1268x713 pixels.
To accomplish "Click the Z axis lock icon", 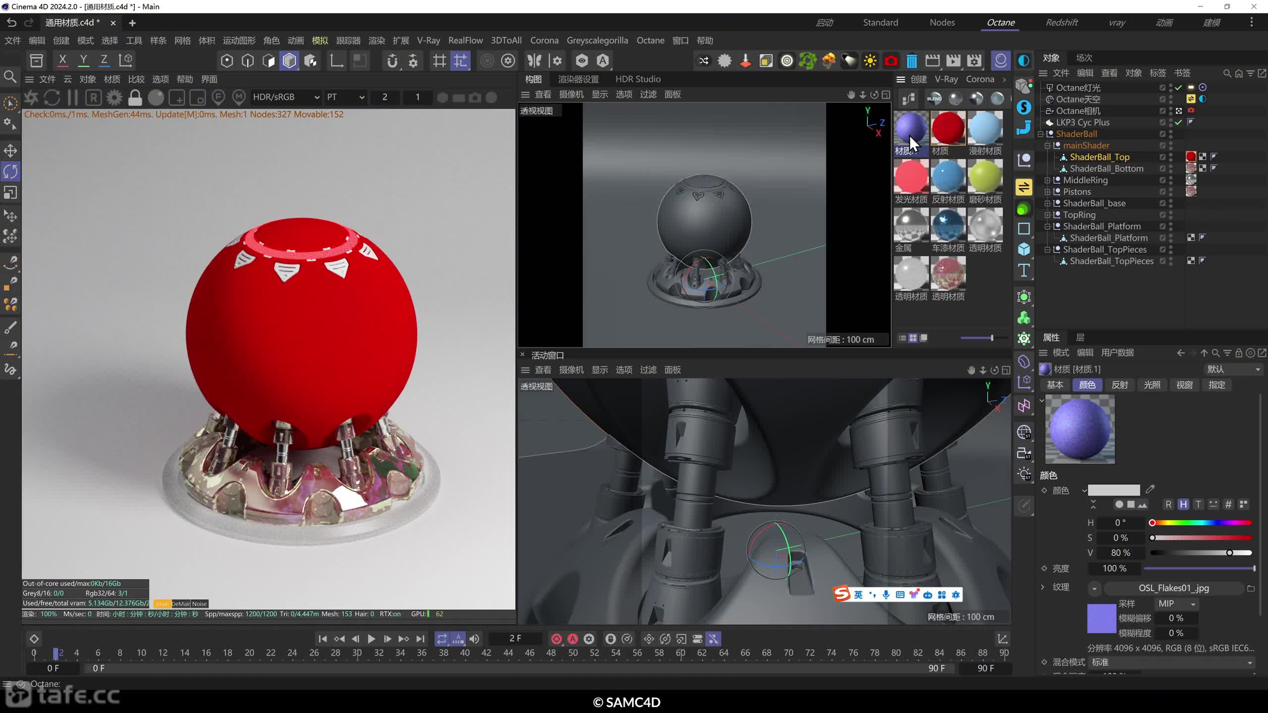I will tap(104, 60).
